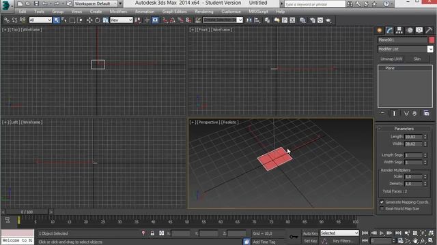Image resolution: width=437 pixels, height=245 pixels.
Task: Click the Mirror tool icon
Action: 249,20
